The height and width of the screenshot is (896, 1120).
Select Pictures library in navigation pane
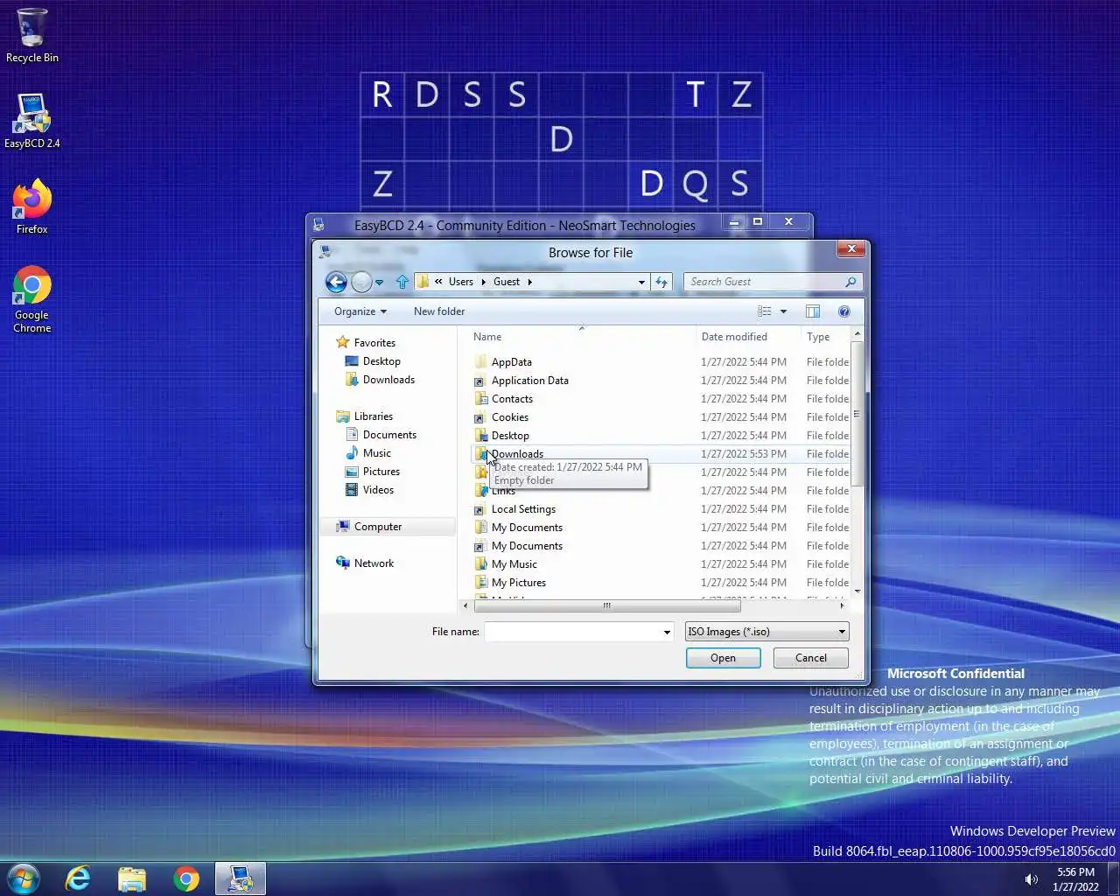(x=373, y=472)
